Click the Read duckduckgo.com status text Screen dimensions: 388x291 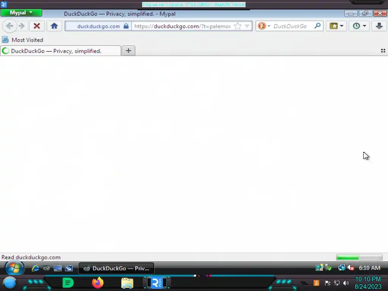[x=31, y=257]
